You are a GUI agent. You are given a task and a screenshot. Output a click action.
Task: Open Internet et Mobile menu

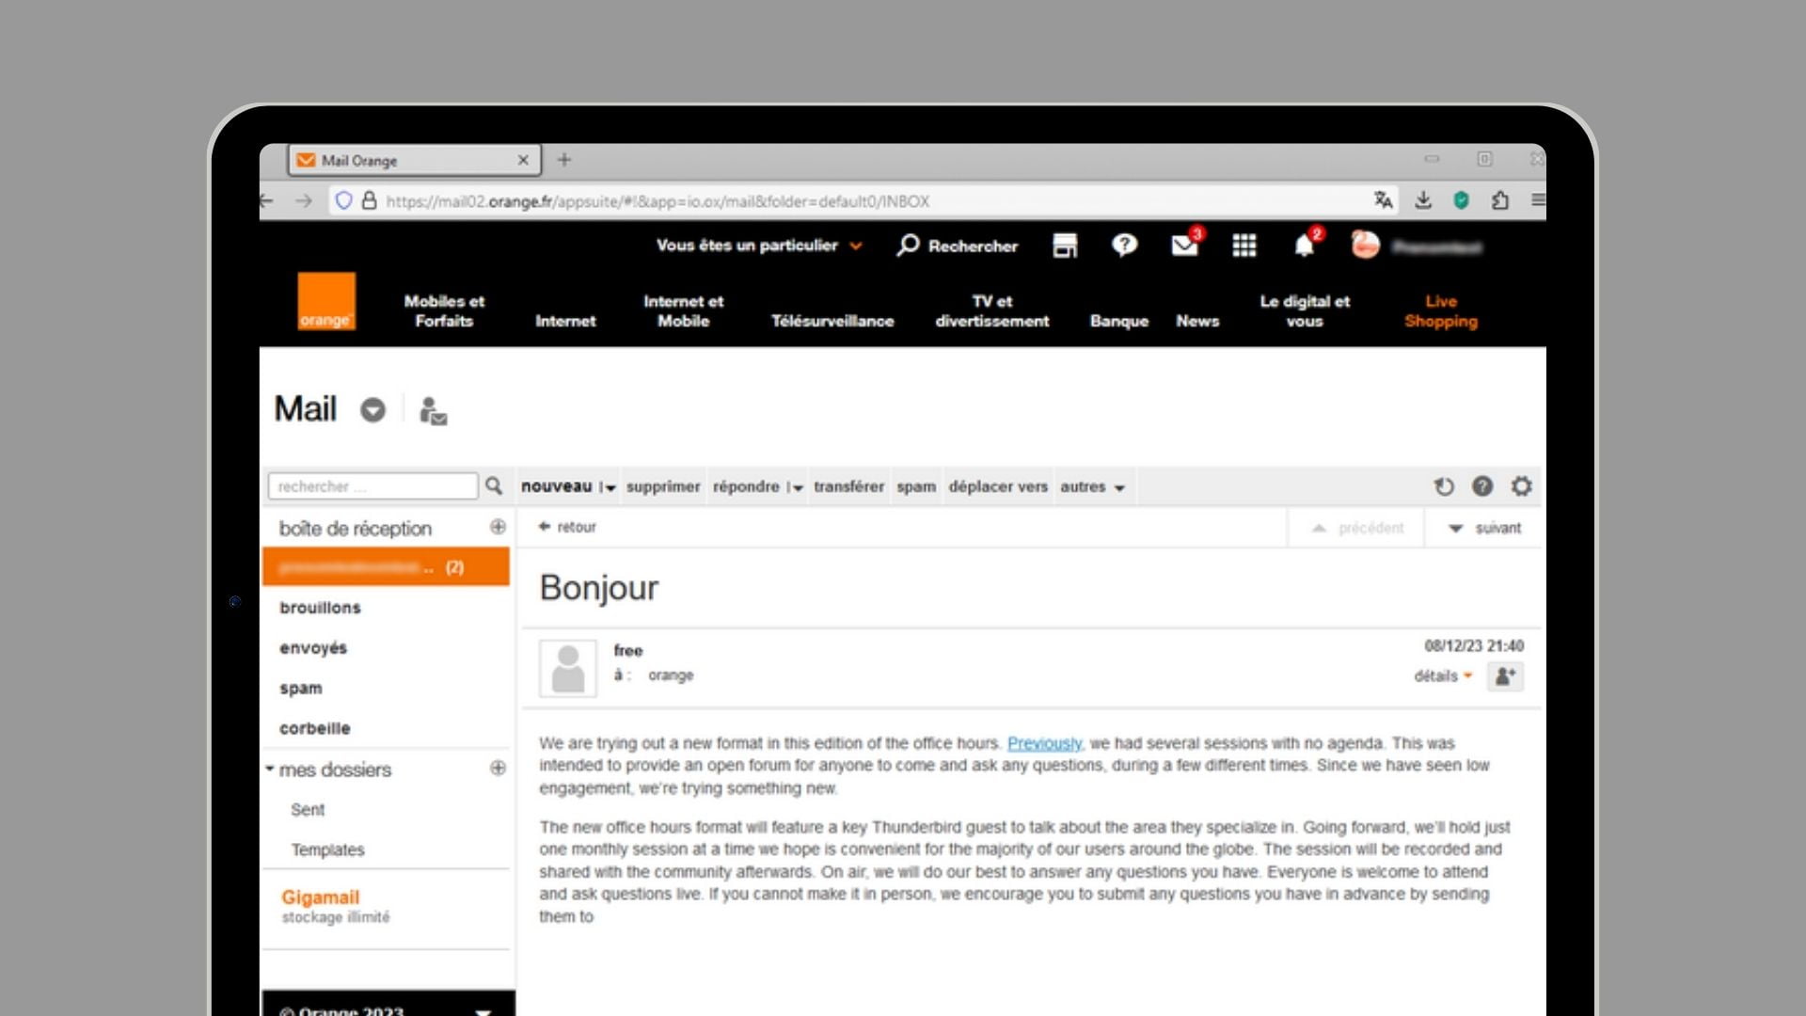point(684,311)
